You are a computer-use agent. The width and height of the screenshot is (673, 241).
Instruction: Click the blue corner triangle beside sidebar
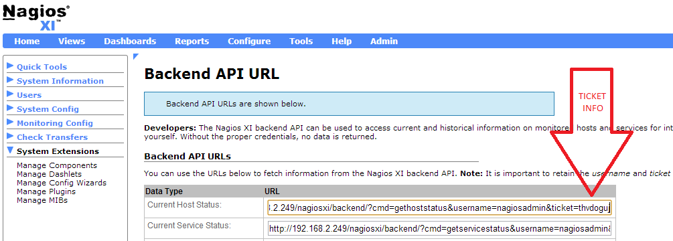click(x=136, y=56)
